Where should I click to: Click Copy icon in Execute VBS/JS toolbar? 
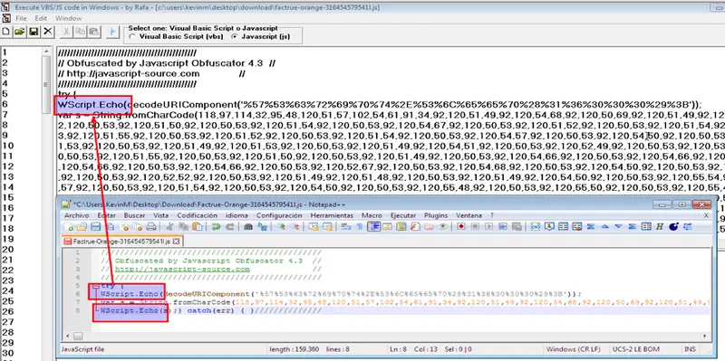[x=80, y=32]
